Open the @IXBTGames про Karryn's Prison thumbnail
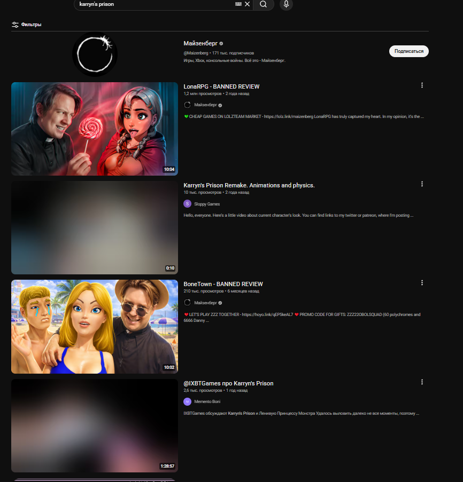 point(95,426)
